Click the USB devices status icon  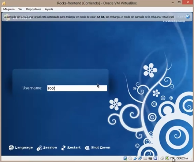(x=135, y=158)
